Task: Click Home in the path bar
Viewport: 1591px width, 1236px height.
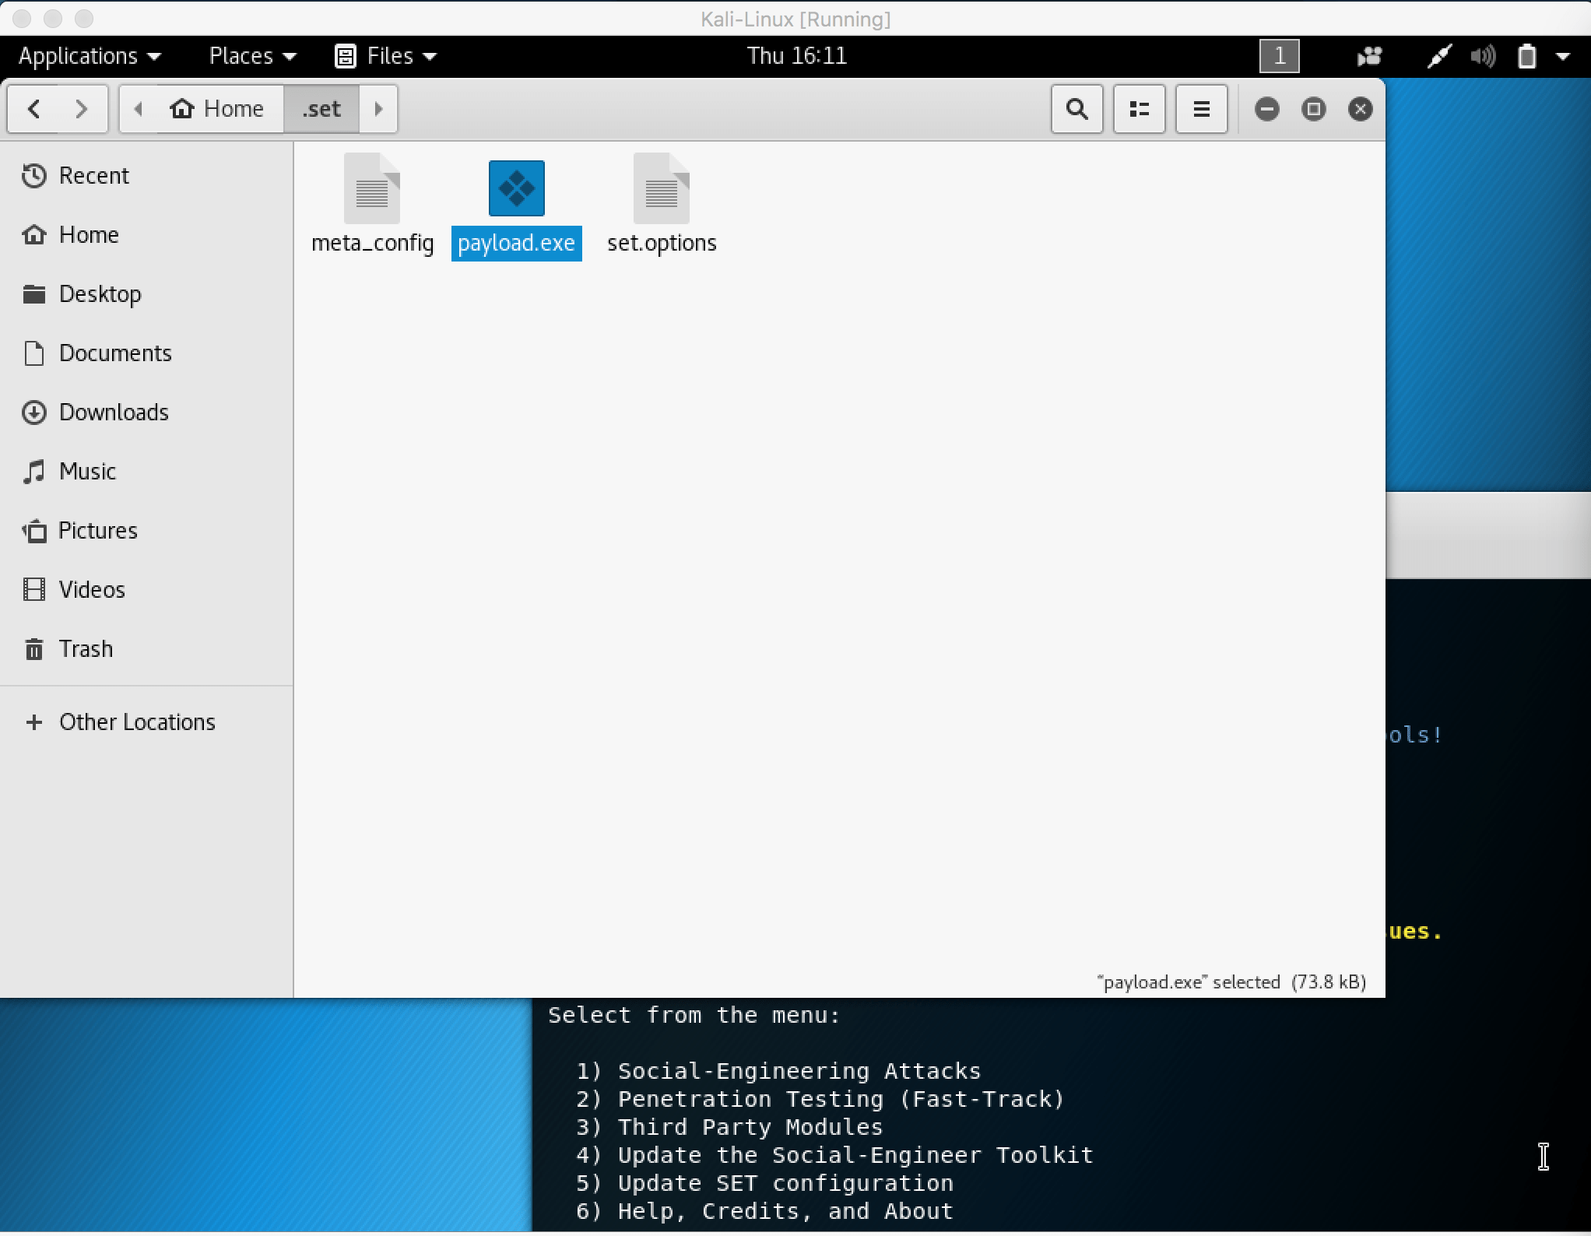Action: pos(218,109)
